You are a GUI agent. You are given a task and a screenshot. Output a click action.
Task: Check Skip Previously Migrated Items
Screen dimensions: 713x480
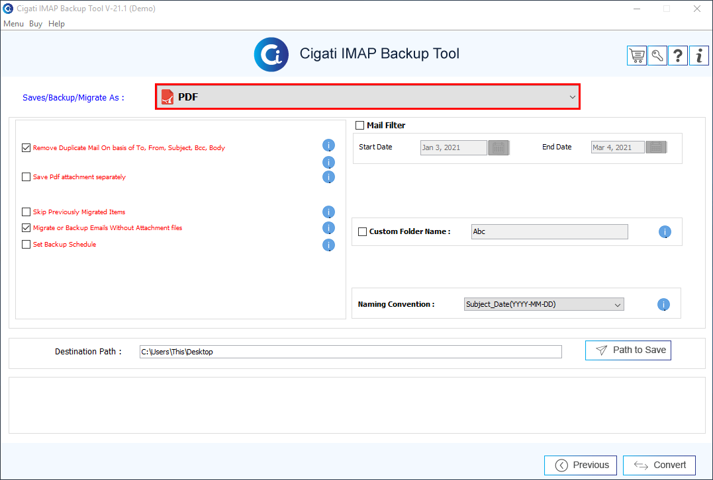pos(26,212)
